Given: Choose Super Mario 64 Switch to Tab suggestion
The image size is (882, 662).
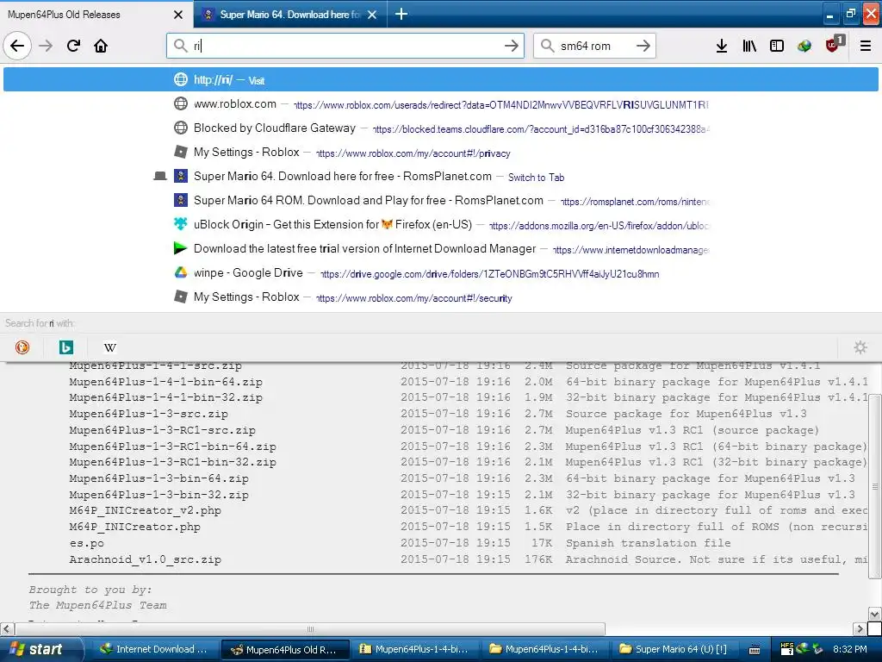Looking at the screenshot, I should tap(441, 177).
